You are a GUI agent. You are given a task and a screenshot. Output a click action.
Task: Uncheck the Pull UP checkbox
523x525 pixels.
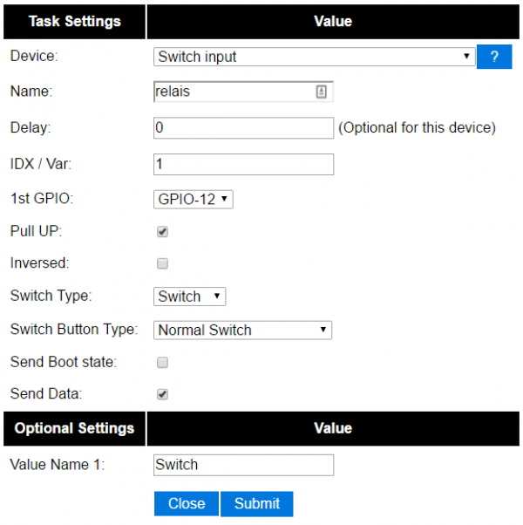tap(162, 232)
